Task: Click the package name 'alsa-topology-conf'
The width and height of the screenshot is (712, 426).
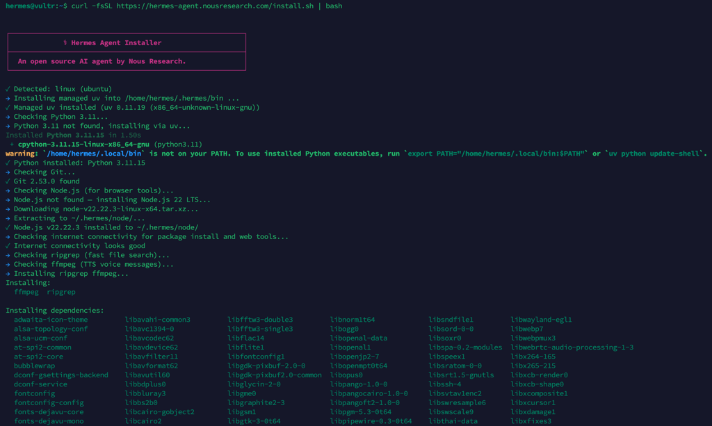Action: pyautogui.click(x=51, y=329)
